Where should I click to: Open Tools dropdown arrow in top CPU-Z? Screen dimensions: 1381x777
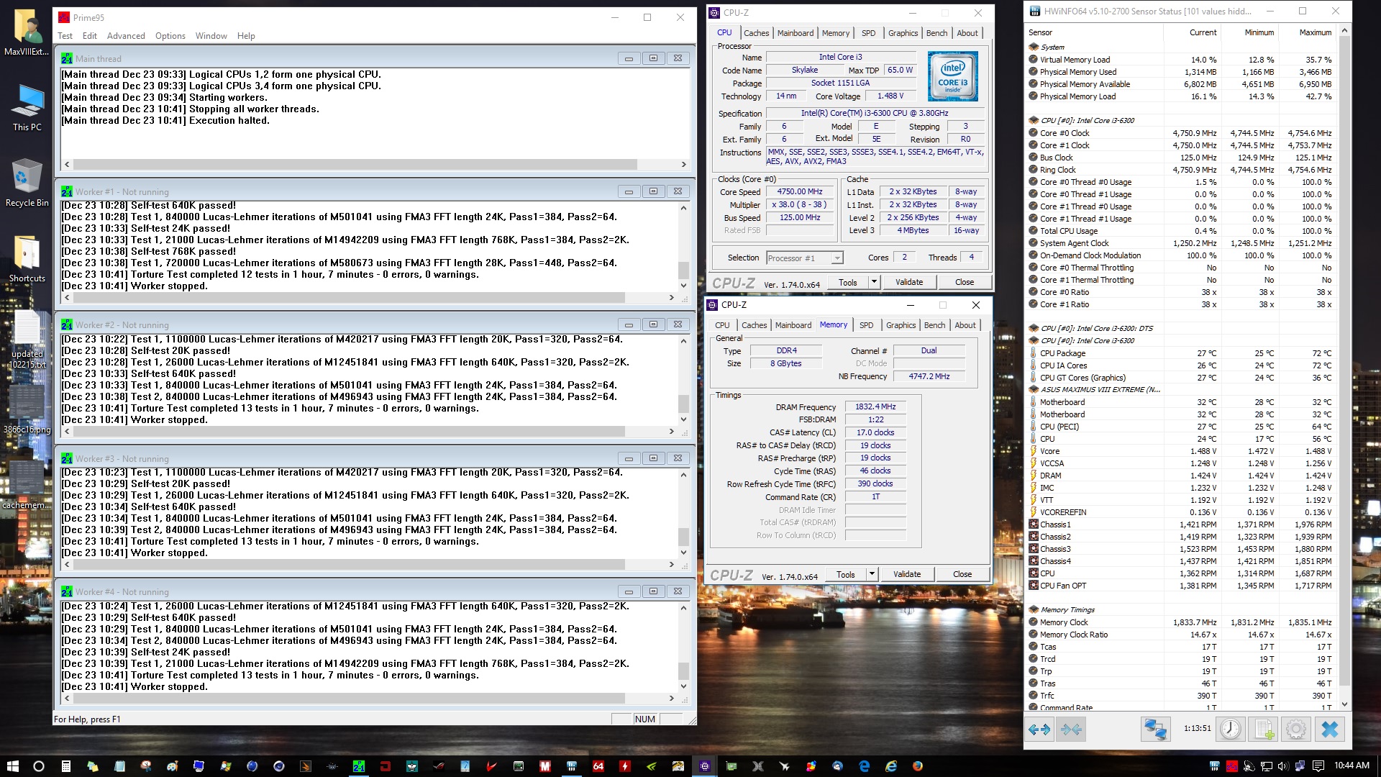874,282
